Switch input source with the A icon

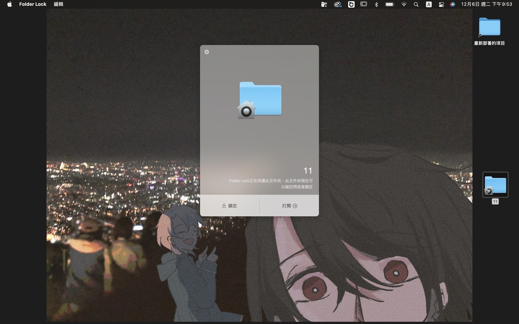click(x=429, y=4)
